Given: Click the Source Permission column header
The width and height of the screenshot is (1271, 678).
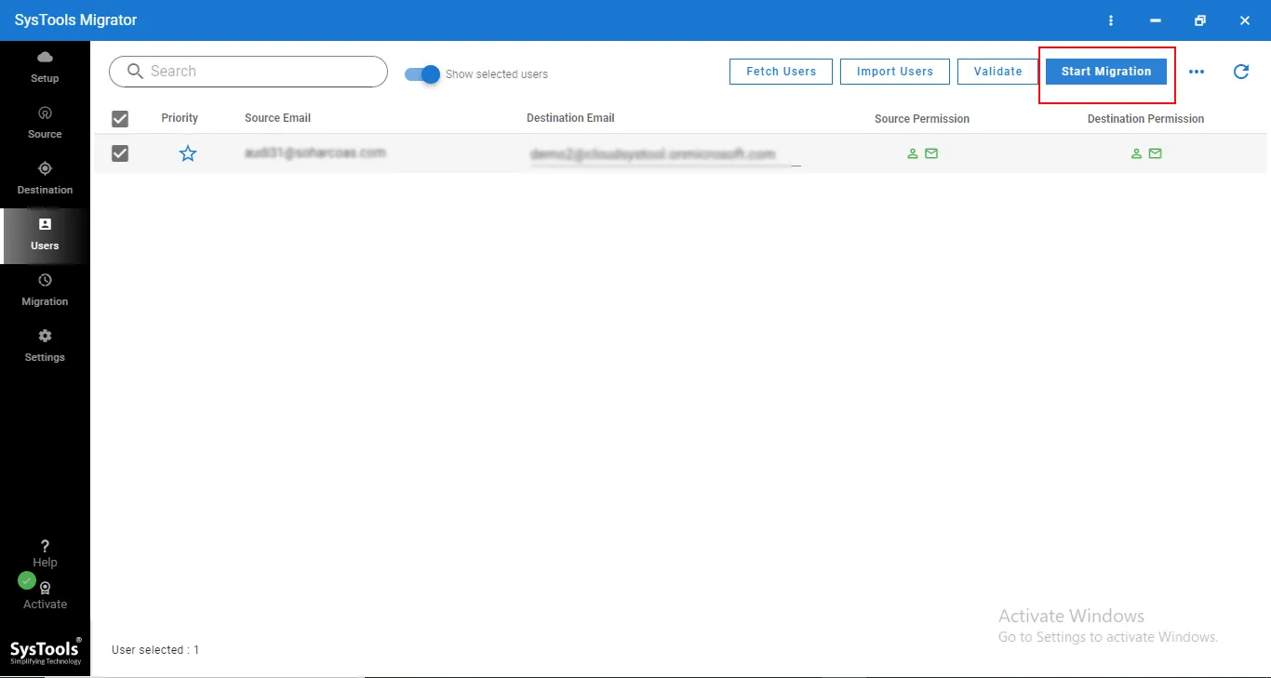Looking at the screenshot, I should click(x=922, y=119).
